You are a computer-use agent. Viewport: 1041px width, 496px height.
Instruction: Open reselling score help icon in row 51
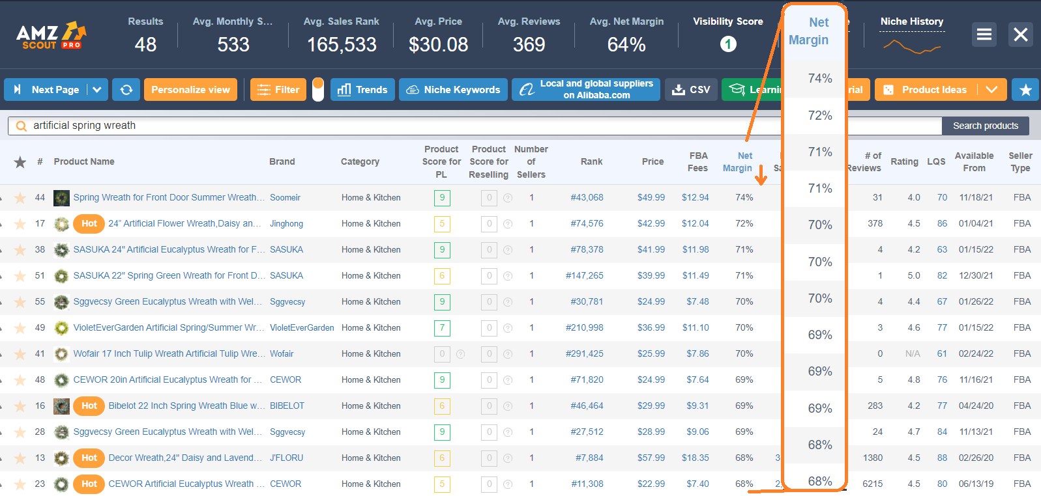pos(508,276)
